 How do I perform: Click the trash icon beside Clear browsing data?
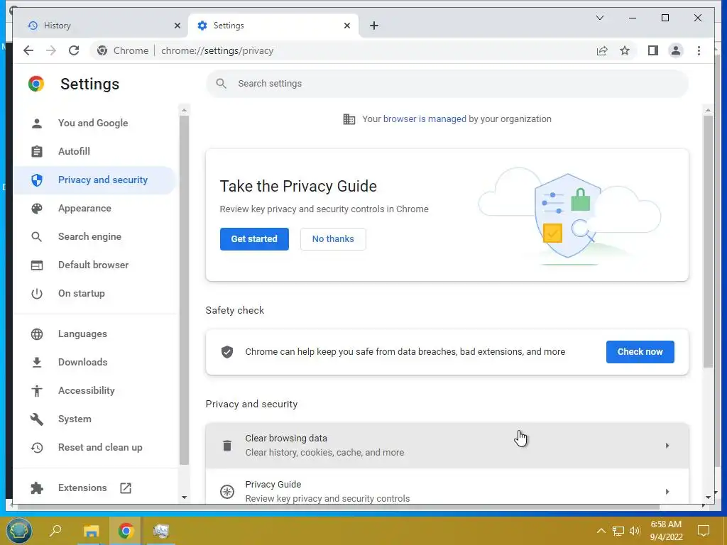pos(226,446)
